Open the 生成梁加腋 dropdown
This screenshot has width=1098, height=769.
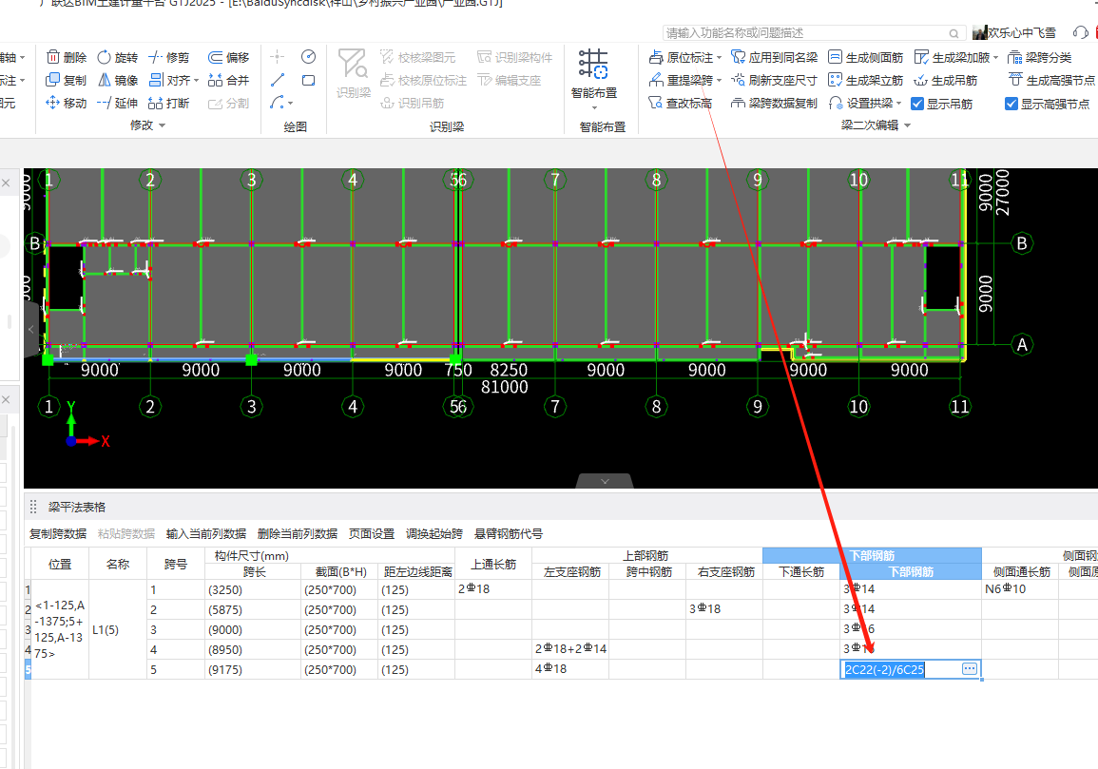coord(995,57)
